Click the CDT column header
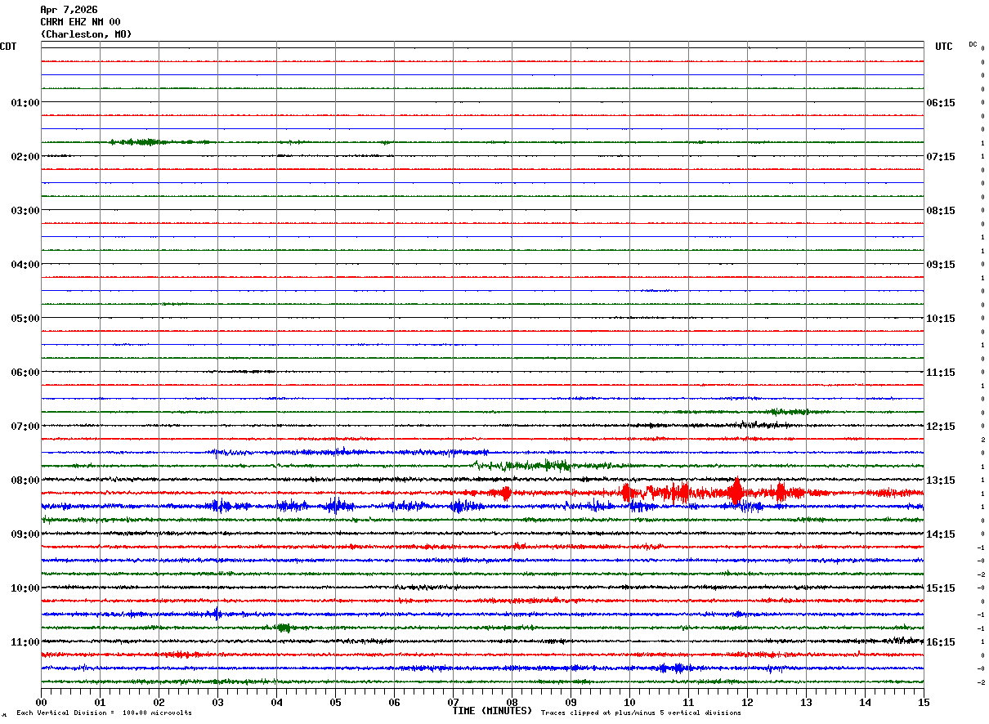 pyautogui.click(x=8, y=47)
